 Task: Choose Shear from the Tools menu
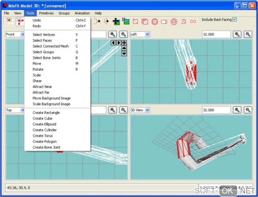click(x=57, y=81)
